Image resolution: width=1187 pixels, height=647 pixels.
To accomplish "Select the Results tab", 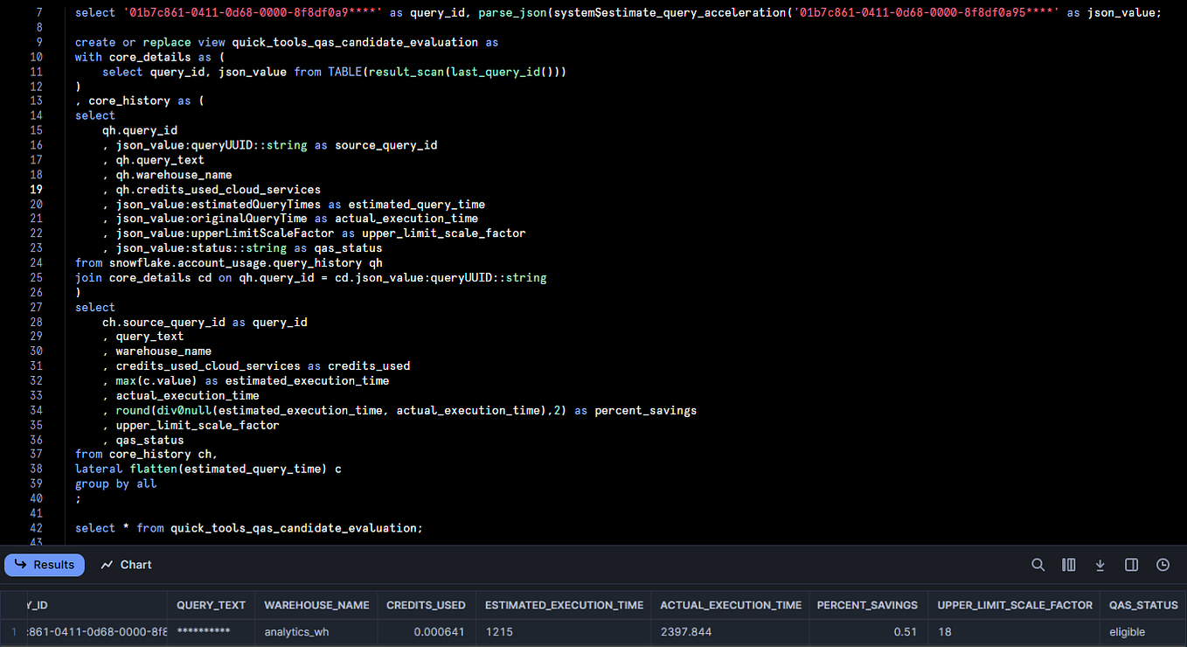I will point(45,565).
